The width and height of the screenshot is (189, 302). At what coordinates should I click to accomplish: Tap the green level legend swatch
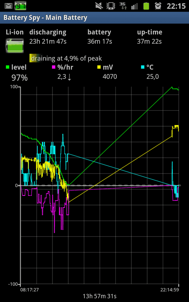(8, 67)
